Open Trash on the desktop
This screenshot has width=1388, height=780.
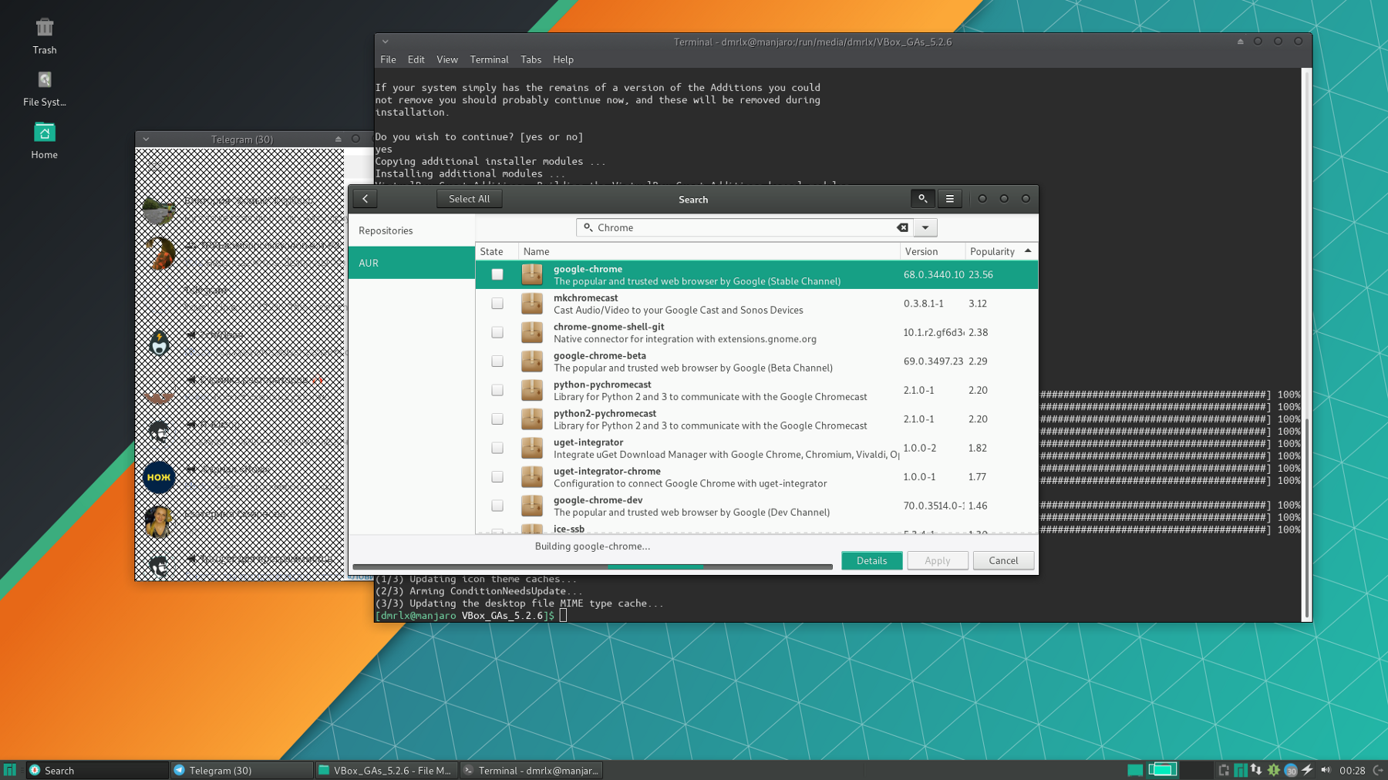pos(45,36)
